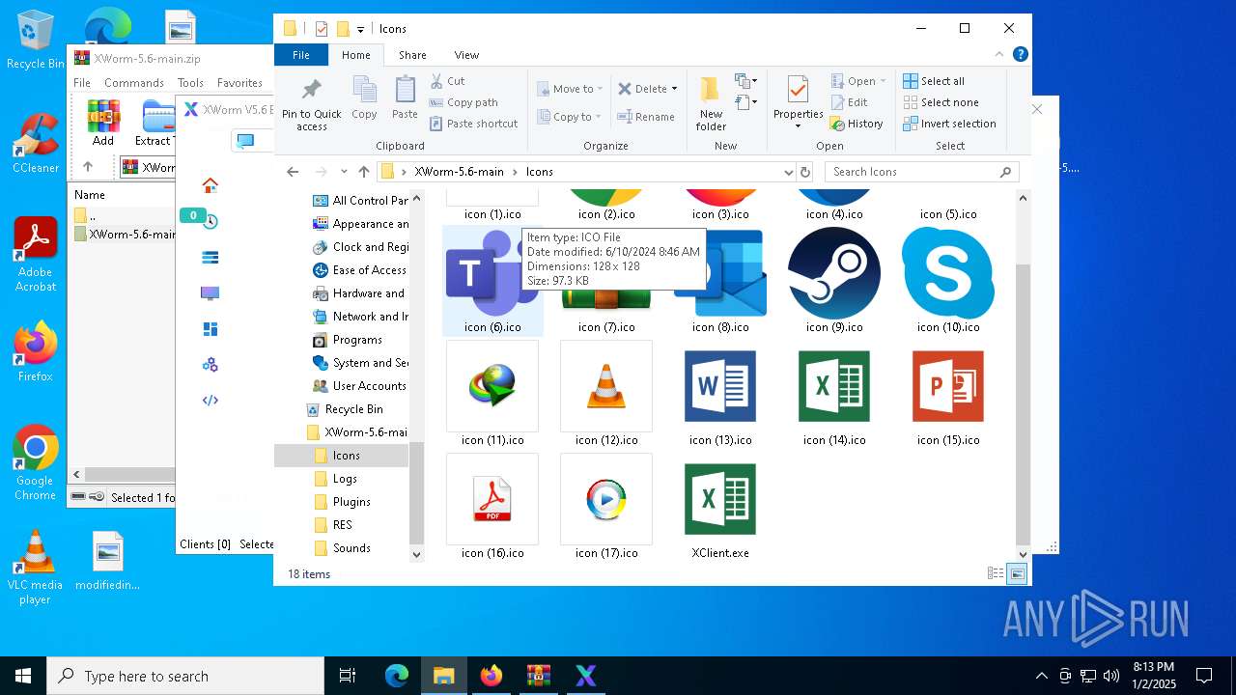Click the Rename command

[646, 117]
